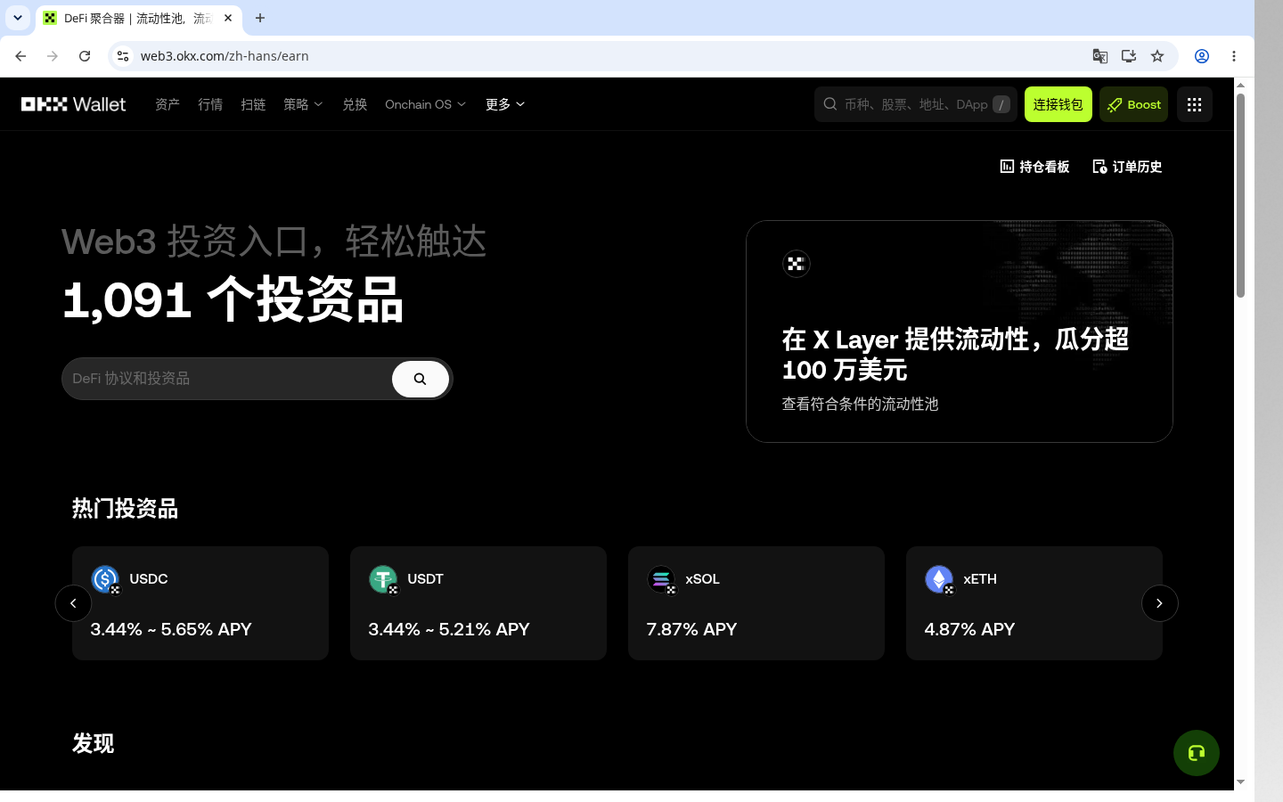Open the 行情 market menu item
1283x802 pixels.
tap(210, 104)
